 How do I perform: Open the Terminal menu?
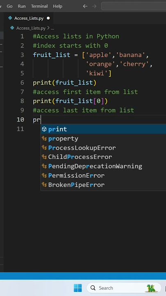tap(39, 6)
